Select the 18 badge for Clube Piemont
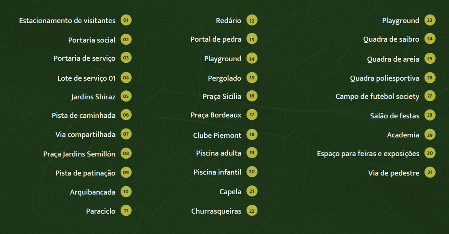Viewport: 449px width, 234px height. pyautogui.click(x=252, y=135)
